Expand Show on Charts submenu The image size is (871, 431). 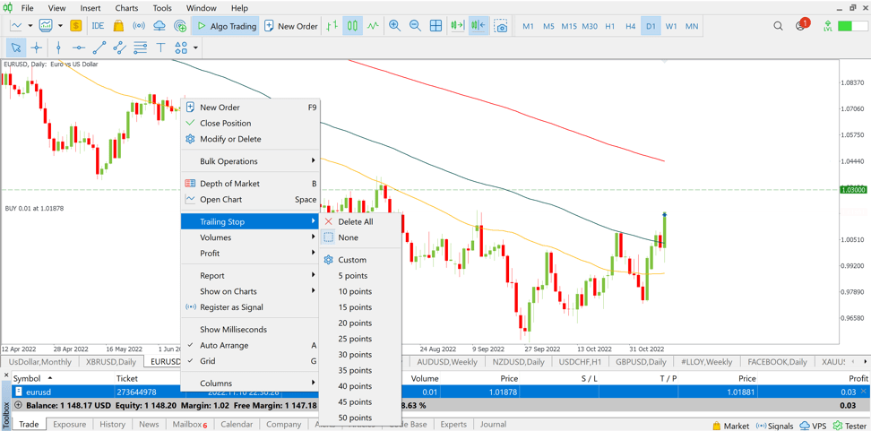coord(251,291)
